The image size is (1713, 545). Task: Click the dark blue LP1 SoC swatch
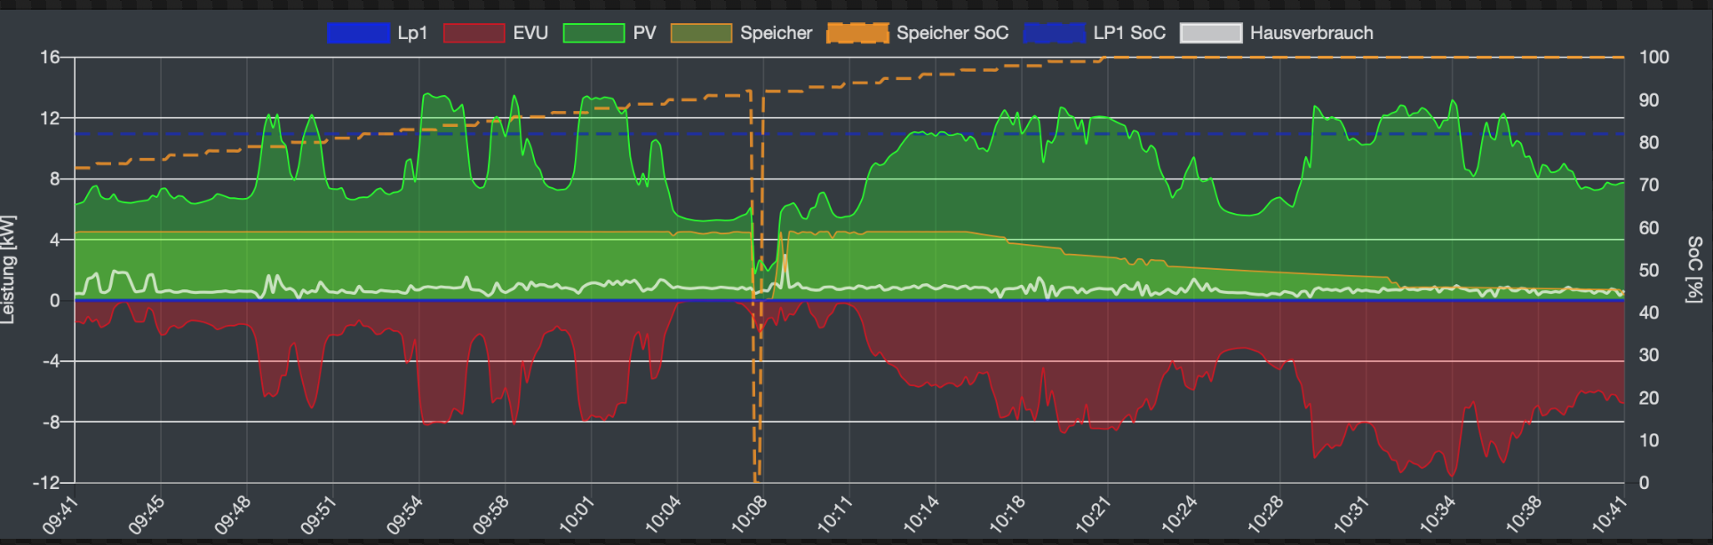click(x=1055, y=33)
